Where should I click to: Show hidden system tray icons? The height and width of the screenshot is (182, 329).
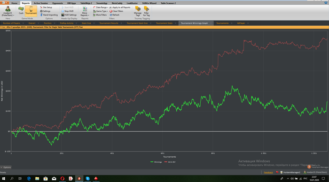[x=288, y=178]
